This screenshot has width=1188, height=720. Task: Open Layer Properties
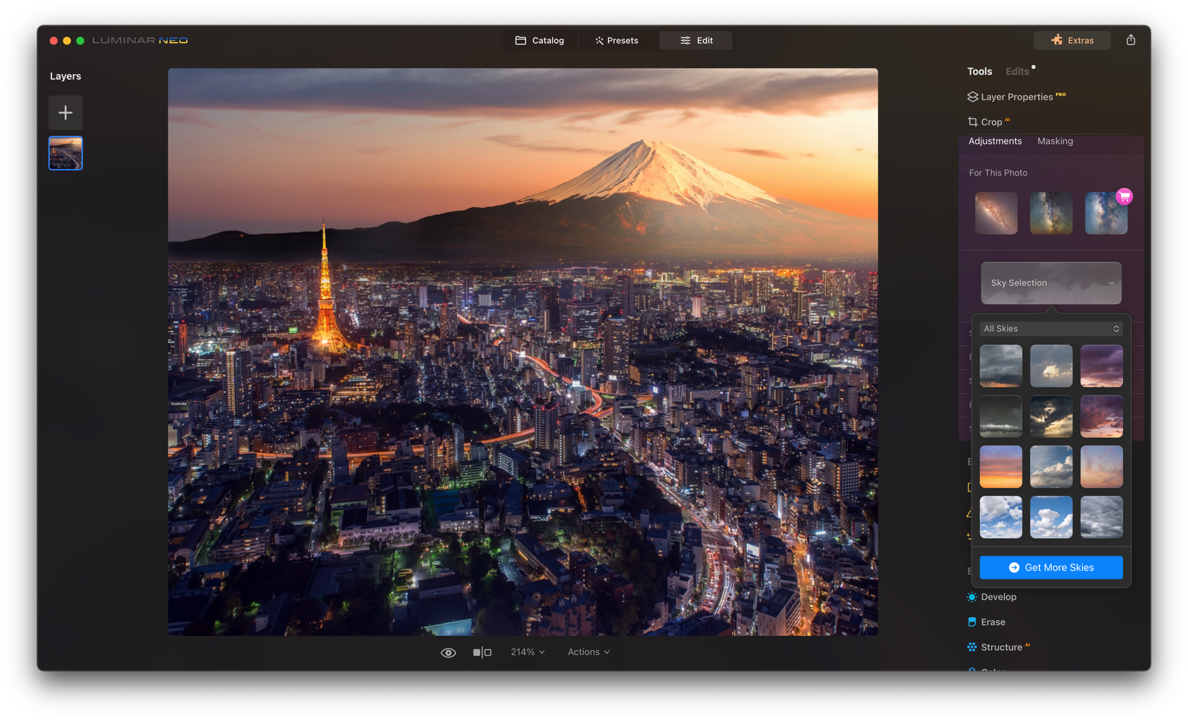coord(1015,97)
